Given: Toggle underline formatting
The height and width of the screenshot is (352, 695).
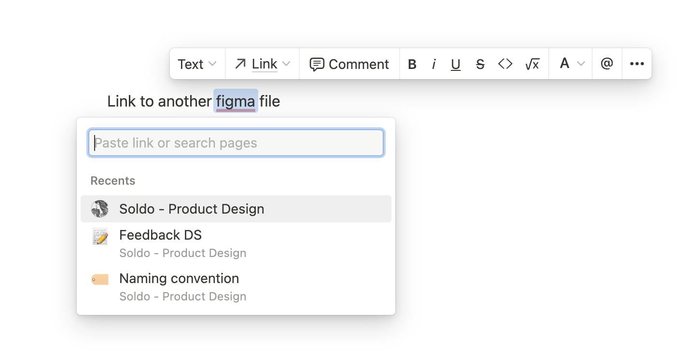Looking at the screenshot, I should tap(456, 64).
